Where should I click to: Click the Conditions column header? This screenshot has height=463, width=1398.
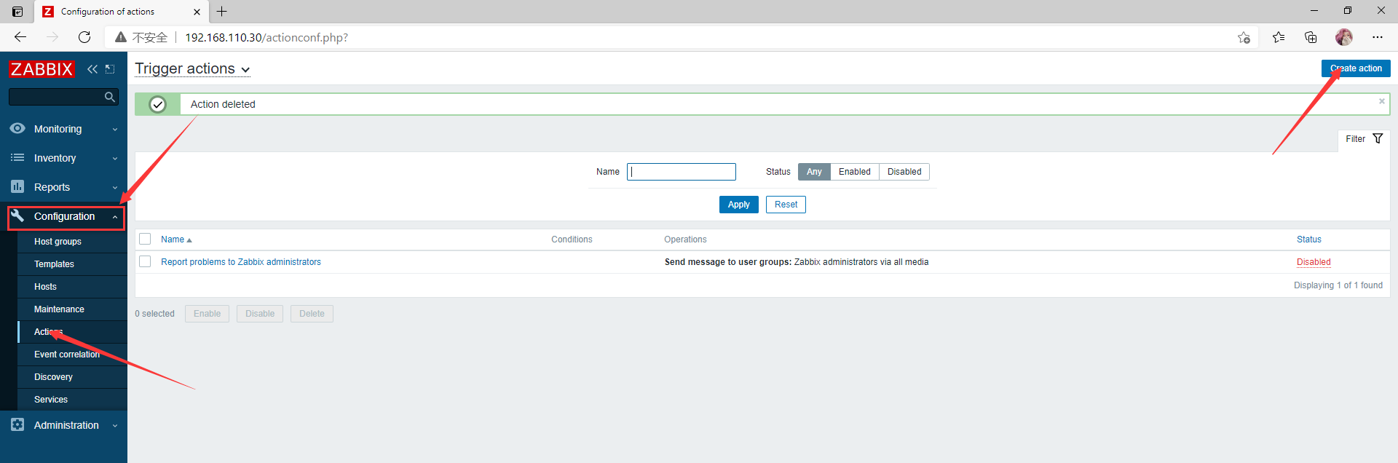click(x=572, y=240)
